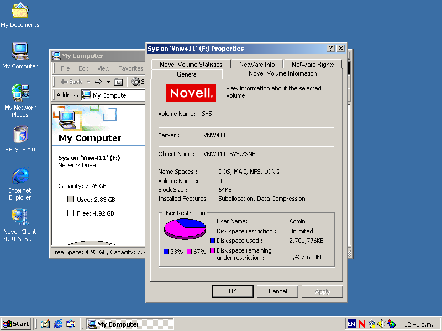Launch Internet Explorer from desktop
The image size is (442, 331).
click(x=20, y=184)
